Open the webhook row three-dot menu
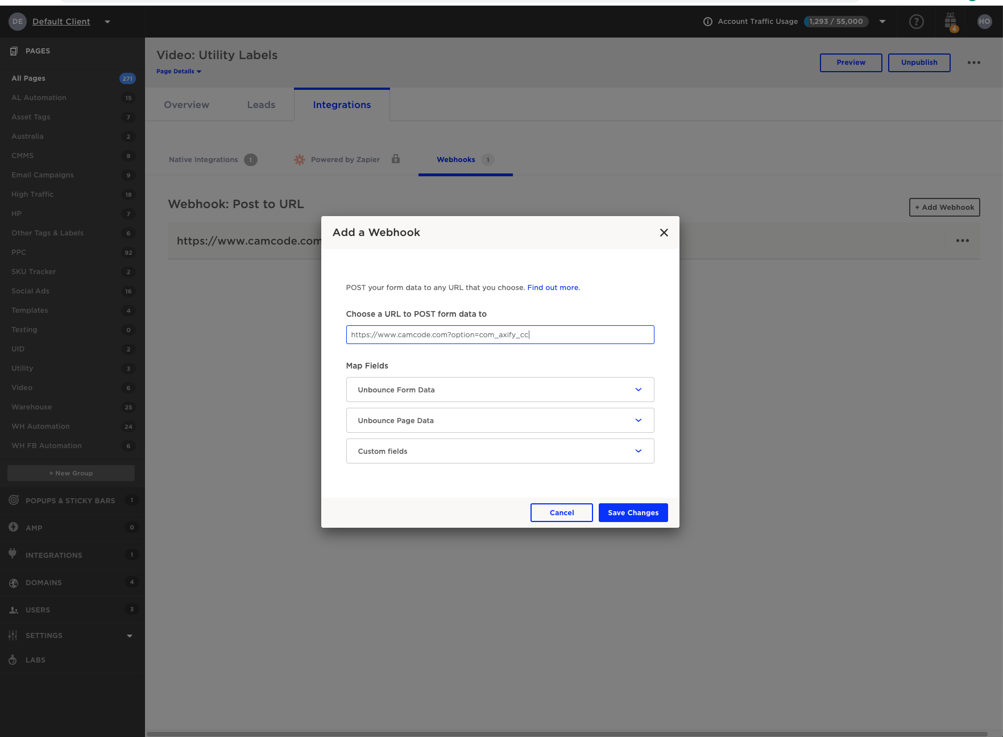Viewport: 1003px width, 737px height. coord(963,241)
